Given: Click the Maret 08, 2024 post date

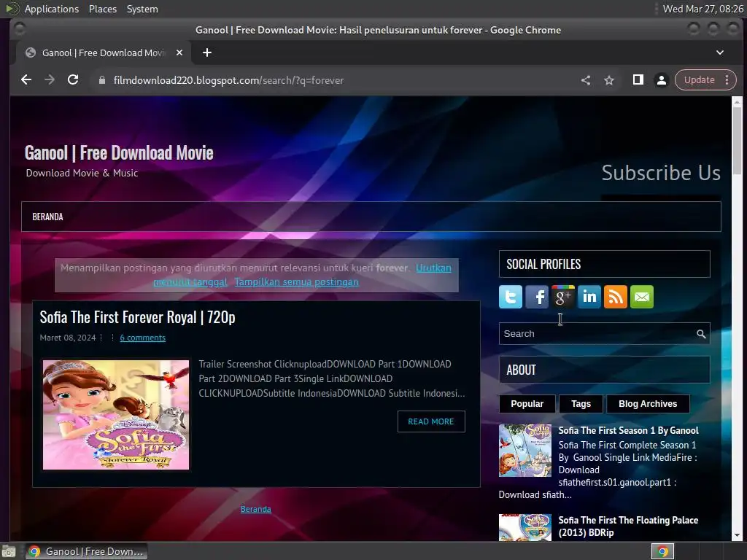Looking at the screenshot, I should coord(68,338).
